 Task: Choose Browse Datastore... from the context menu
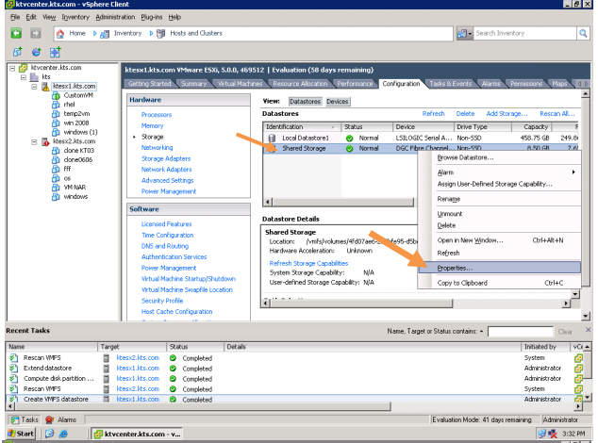pyautogui.click(x=465, y=157)
